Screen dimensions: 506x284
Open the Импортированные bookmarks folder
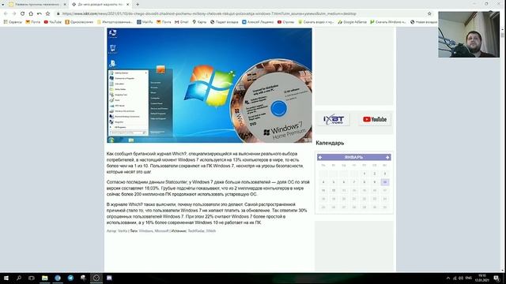[115, 22]
